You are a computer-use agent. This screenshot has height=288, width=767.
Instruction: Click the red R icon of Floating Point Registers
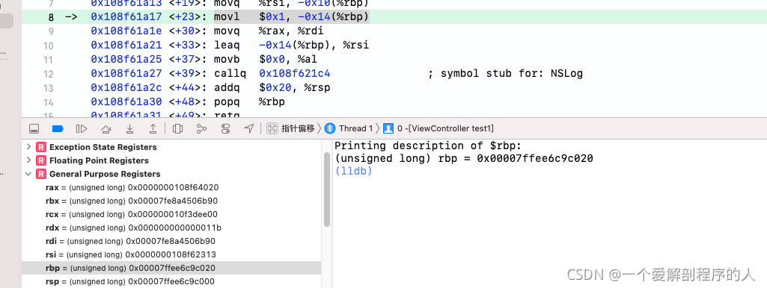[x=41, y=160]
